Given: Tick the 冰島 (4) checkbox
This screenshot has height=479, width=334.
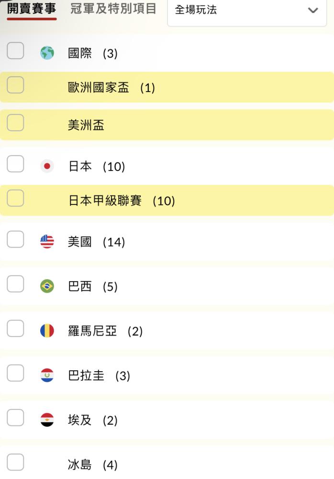Looking at the screenshot, I should pyautogui.click(x=15, y=462).
